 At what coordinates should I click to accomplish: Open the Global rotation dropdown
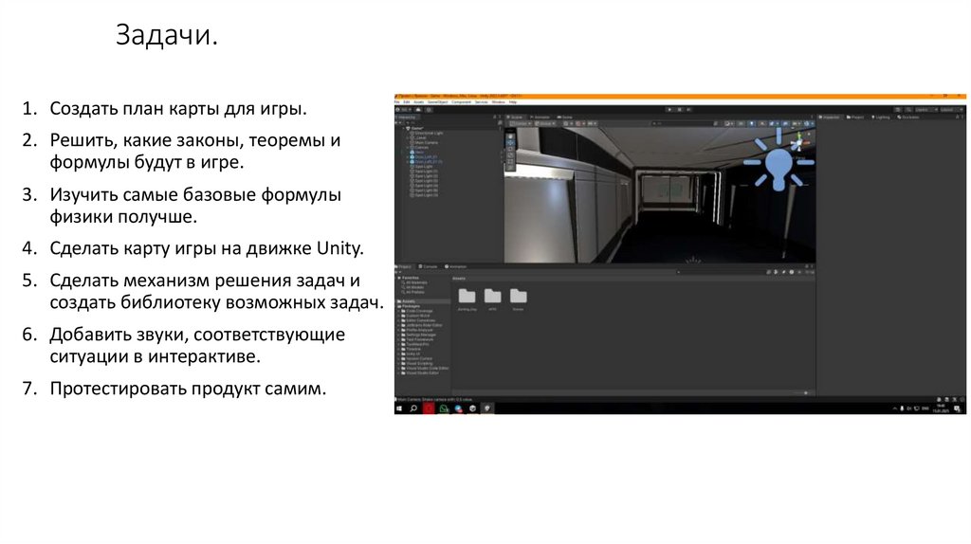tap(545, 124)
